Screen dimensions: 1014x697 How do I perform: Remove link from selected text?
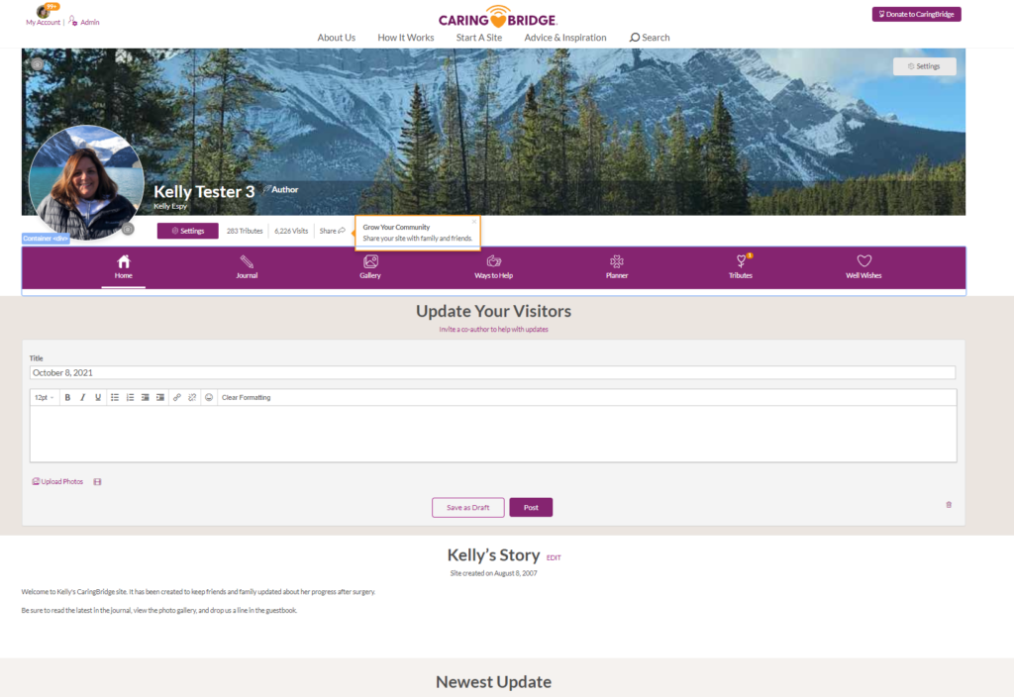click(192, 398)
